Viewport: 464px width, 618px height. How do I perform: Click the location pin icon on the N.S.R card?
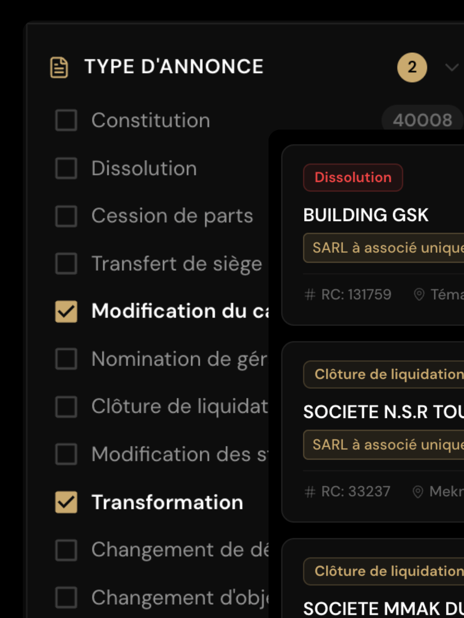(x=418, y=491)
